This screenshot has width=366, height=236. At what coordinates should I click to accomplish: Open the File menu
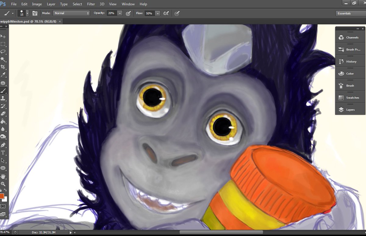pyautogui.click(x=14, y=4)
